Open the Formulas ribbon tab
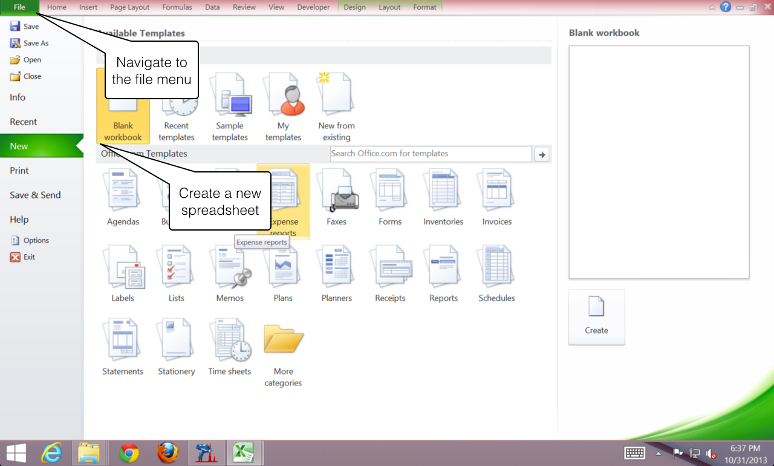The height and width of the screenshot is (466, 774). pos(177,7)
